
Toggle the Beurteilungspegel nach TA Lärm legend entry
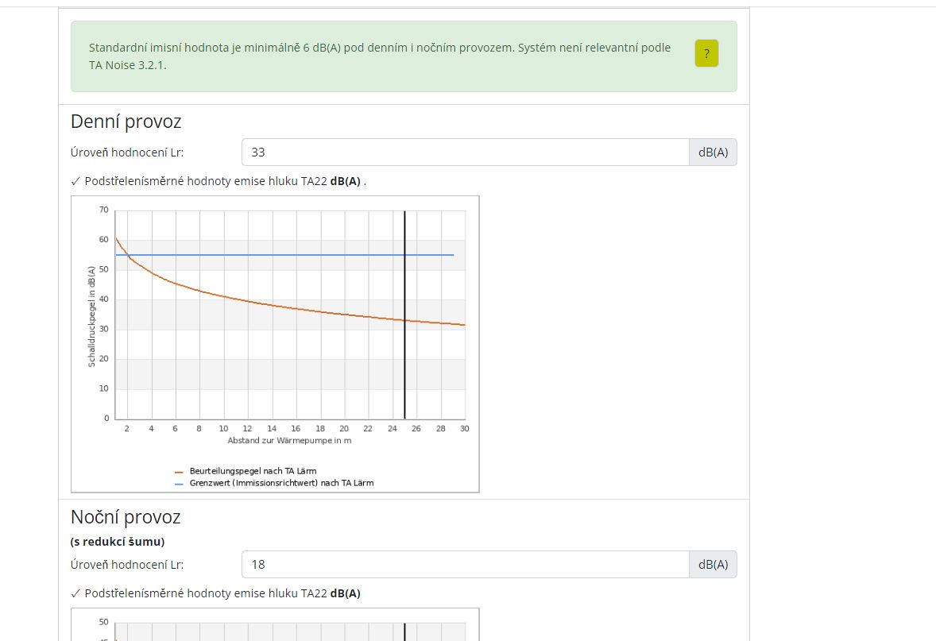[x=253, y=471]
